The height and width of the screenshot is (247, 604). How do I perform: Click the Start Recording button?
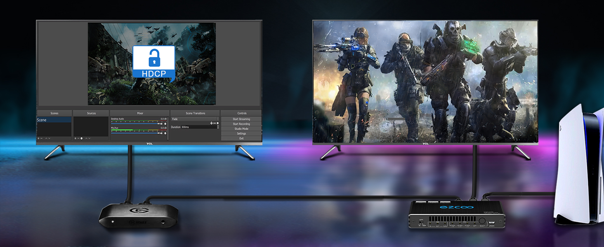[x=241, y=124]
